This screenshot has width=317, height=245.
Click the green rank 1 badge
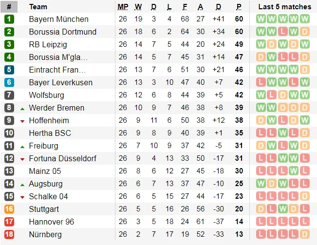9,19
